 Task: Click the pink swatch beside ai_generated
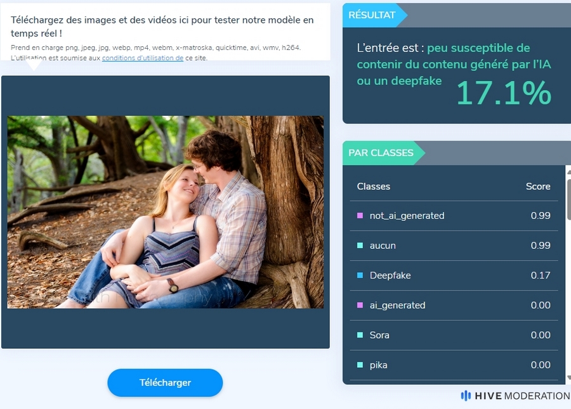[x=360, y=305]
